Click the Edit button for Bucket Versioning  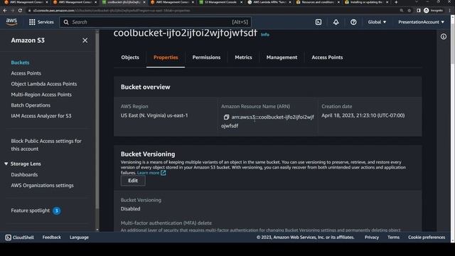pyautogui.click(x=133, y=181)
